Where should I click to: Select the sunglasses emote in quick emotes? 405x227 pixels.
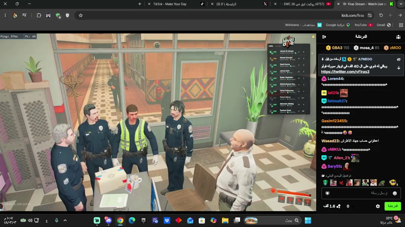tap(393, 183)
